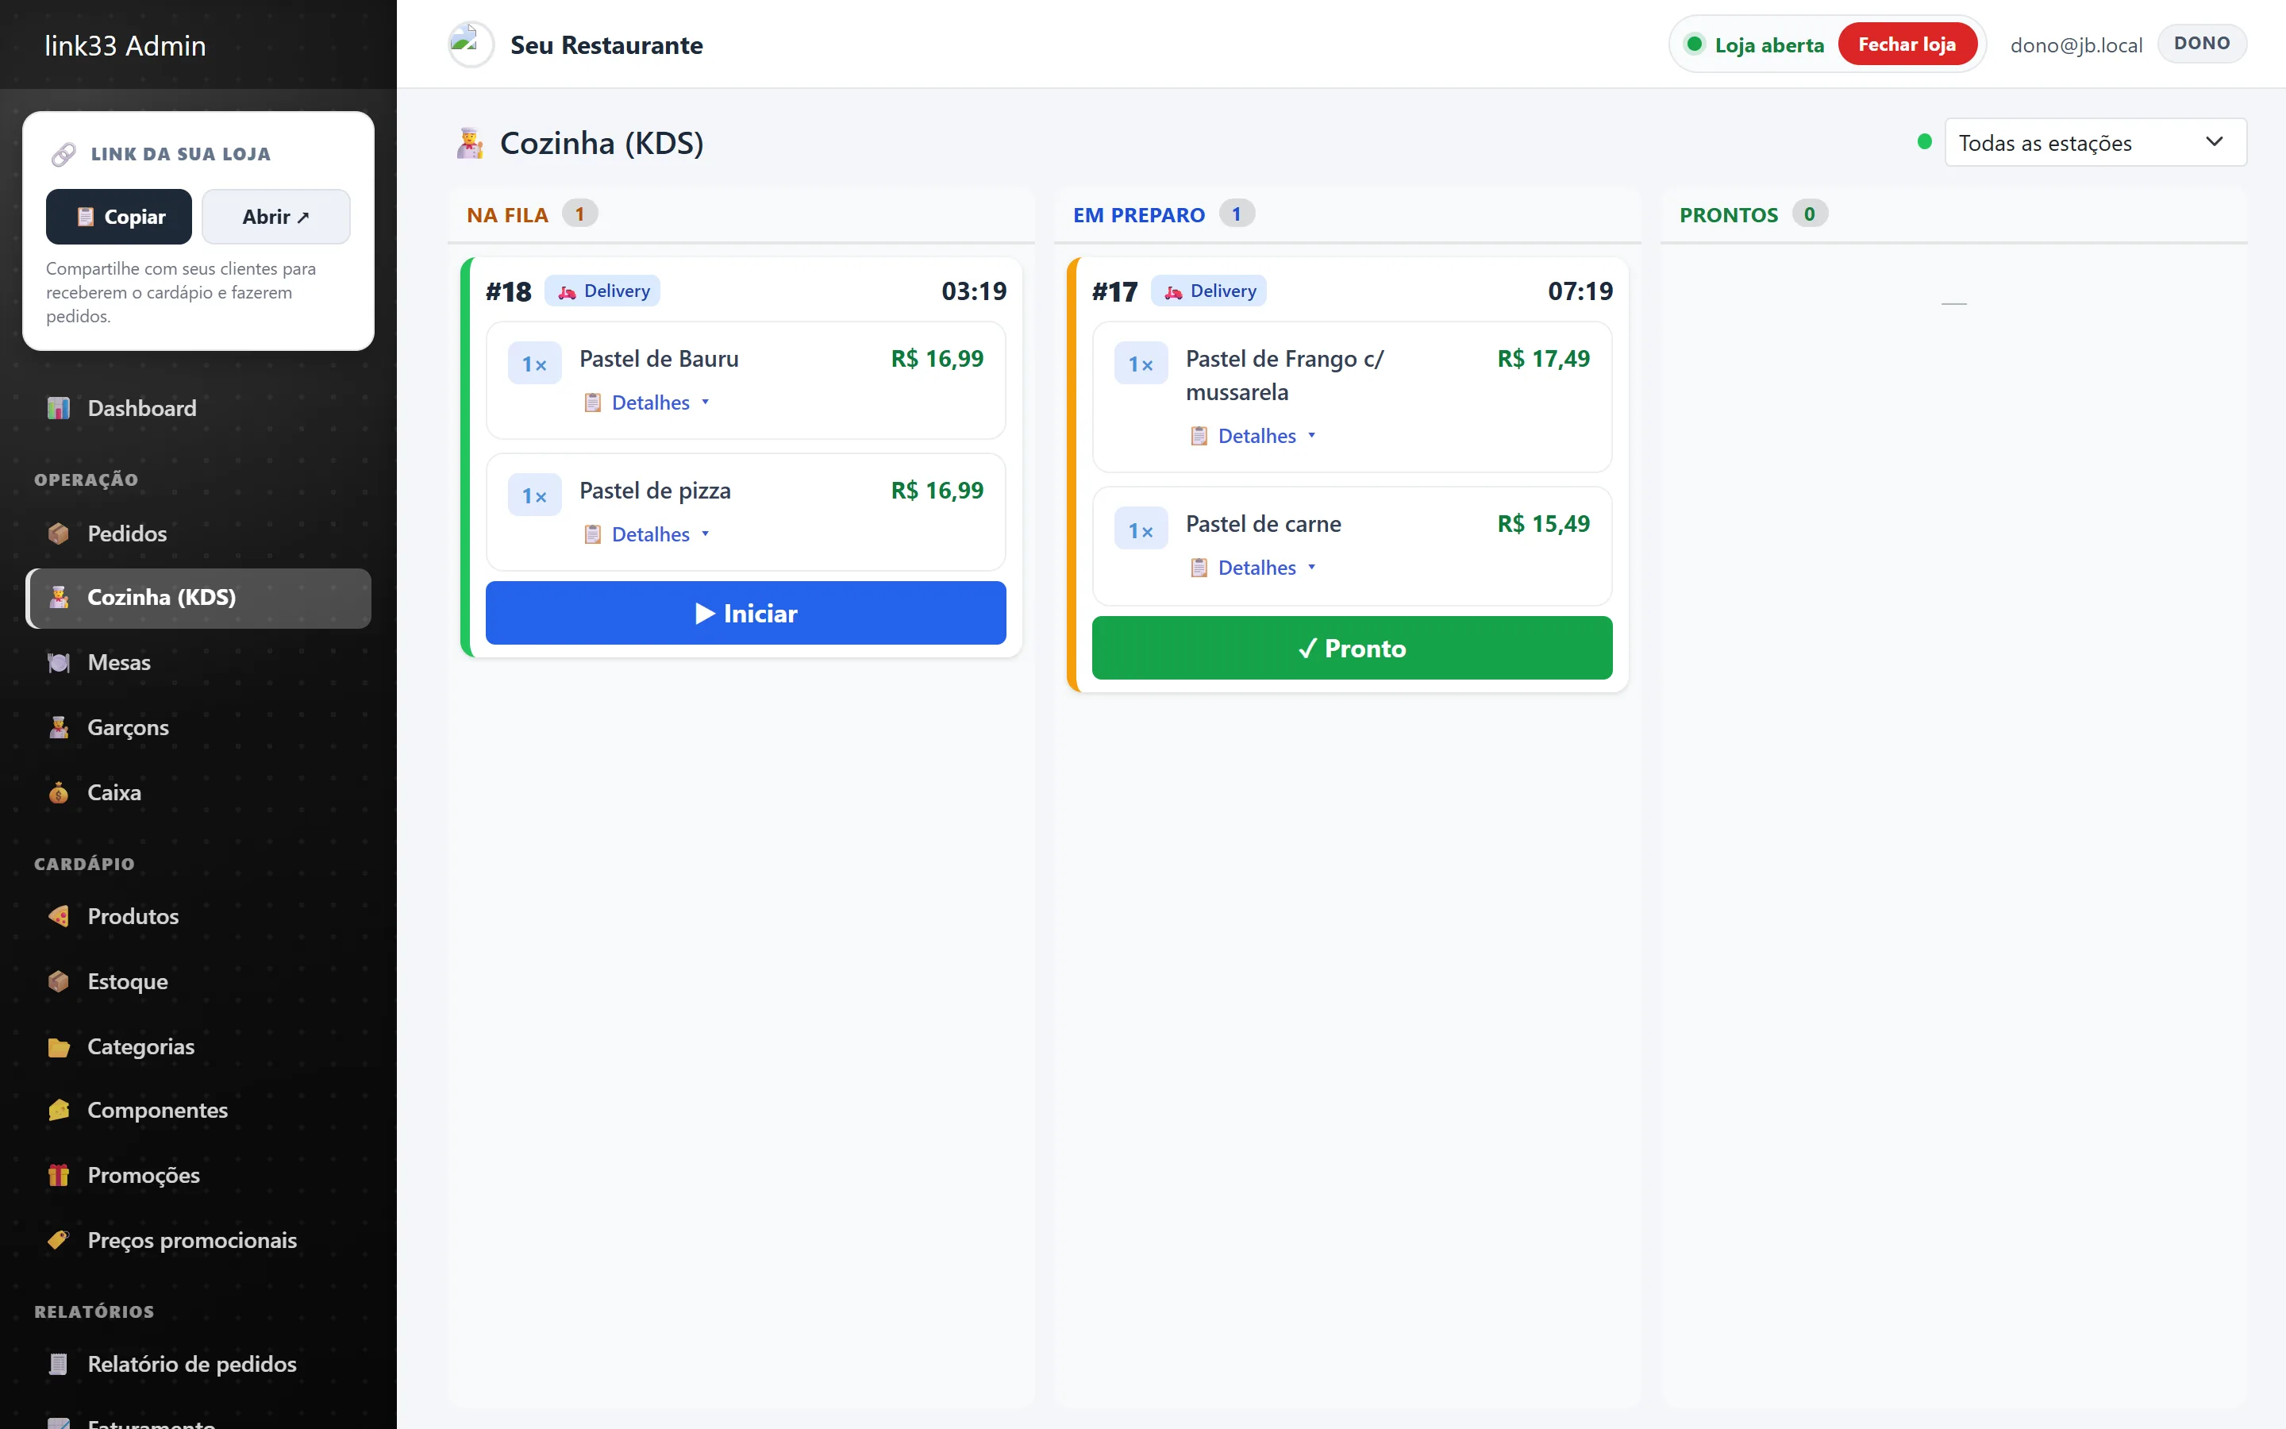Screen dimensions: 2286x1429
Task: Click the green Loja aberta status dot
Action: pos(1695,44)
